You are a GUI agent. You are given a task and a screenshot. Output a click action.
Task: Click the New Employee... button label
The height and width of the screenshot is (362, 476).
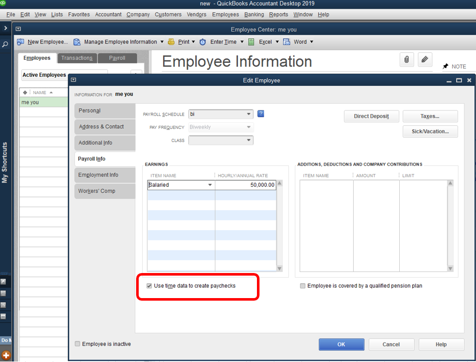coord(48,42)
